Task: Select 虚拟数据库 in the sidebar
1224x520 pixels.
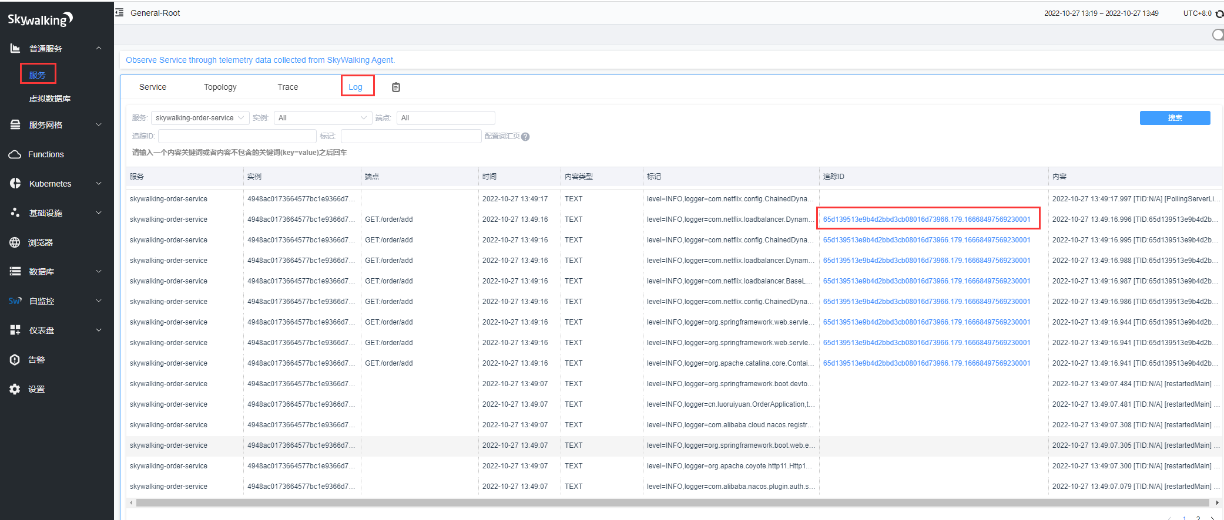Action: [50, 99]
